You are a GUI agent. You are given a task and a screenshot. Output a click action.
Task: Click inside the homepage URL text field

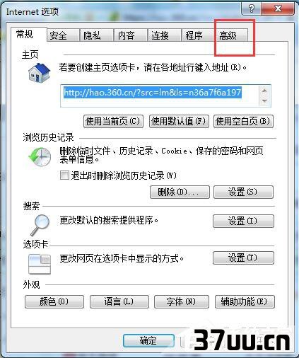(160, 96)
